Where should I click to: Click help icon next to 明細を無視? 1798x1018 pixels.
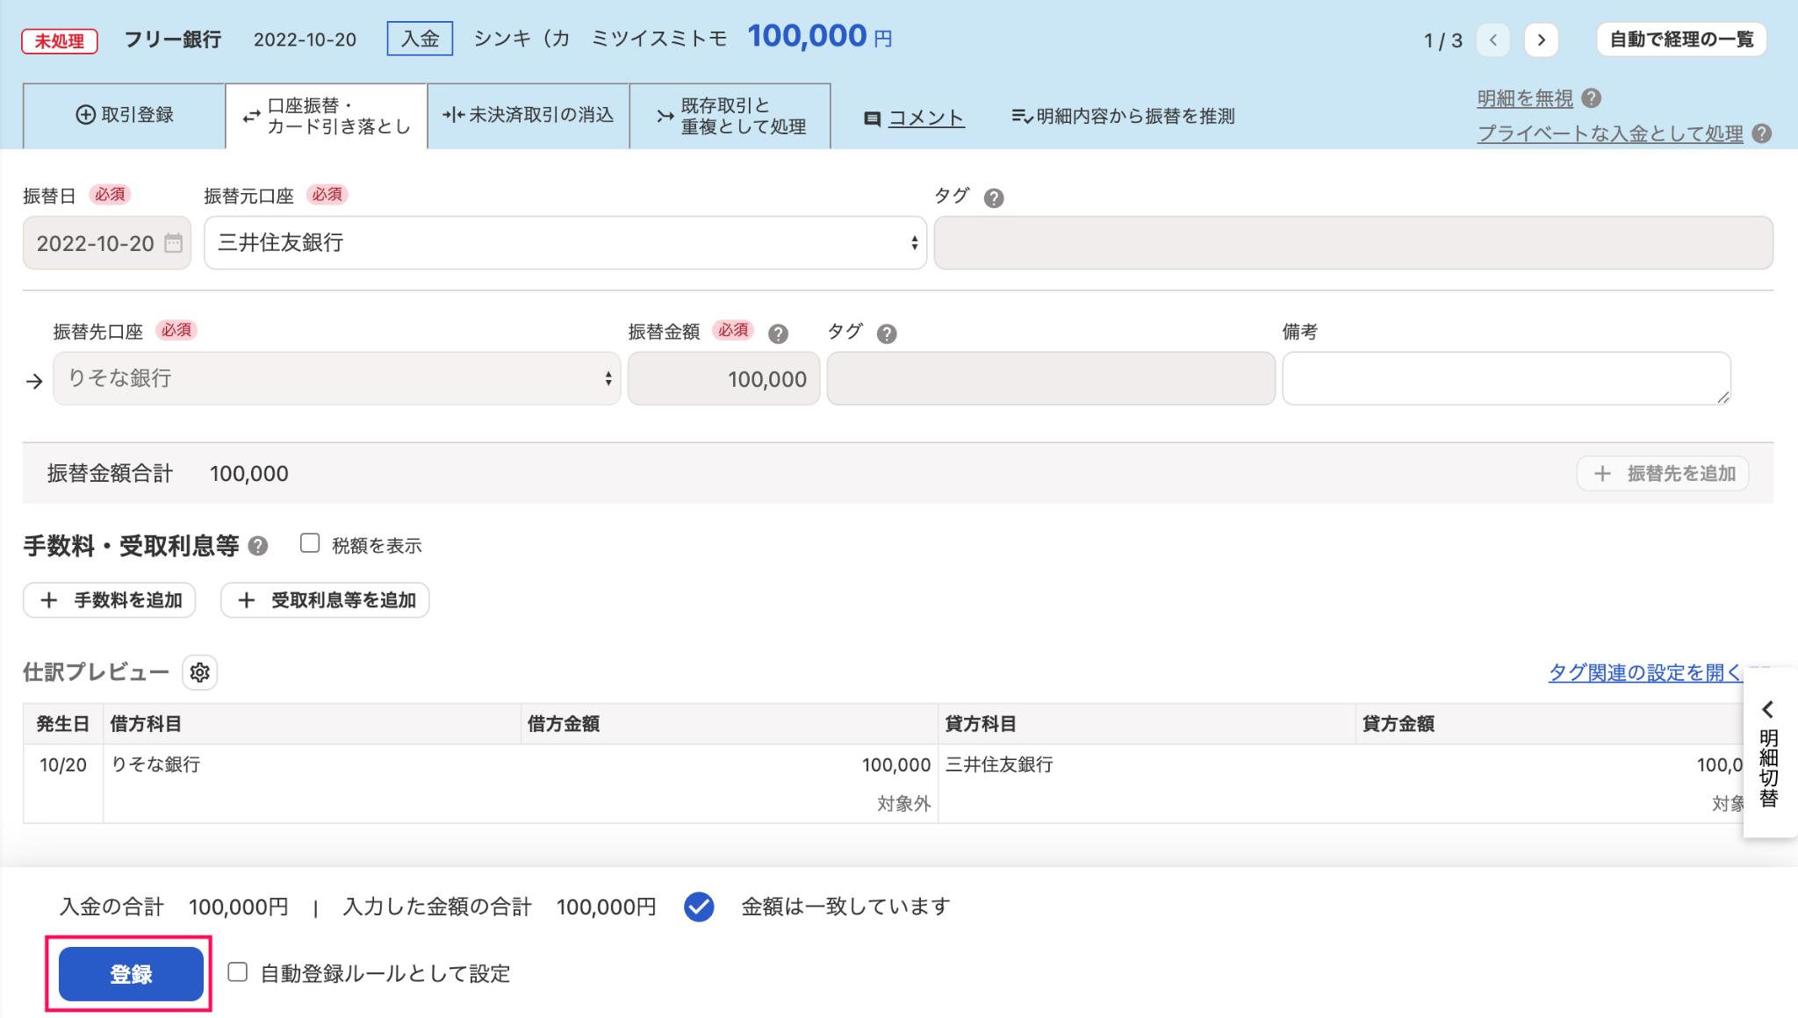1592,98
